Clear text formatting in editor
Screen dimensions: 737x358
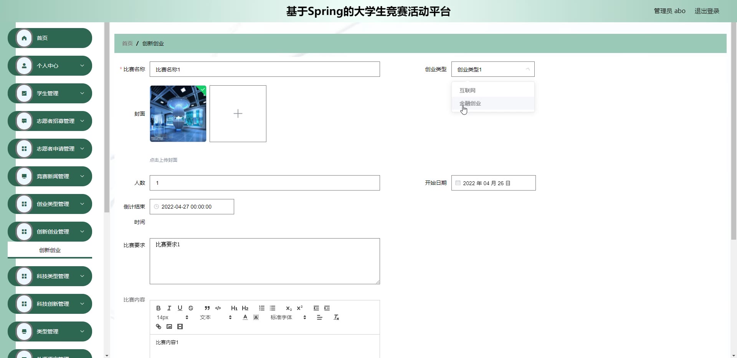pyautogui.click(x=336, y=317)
